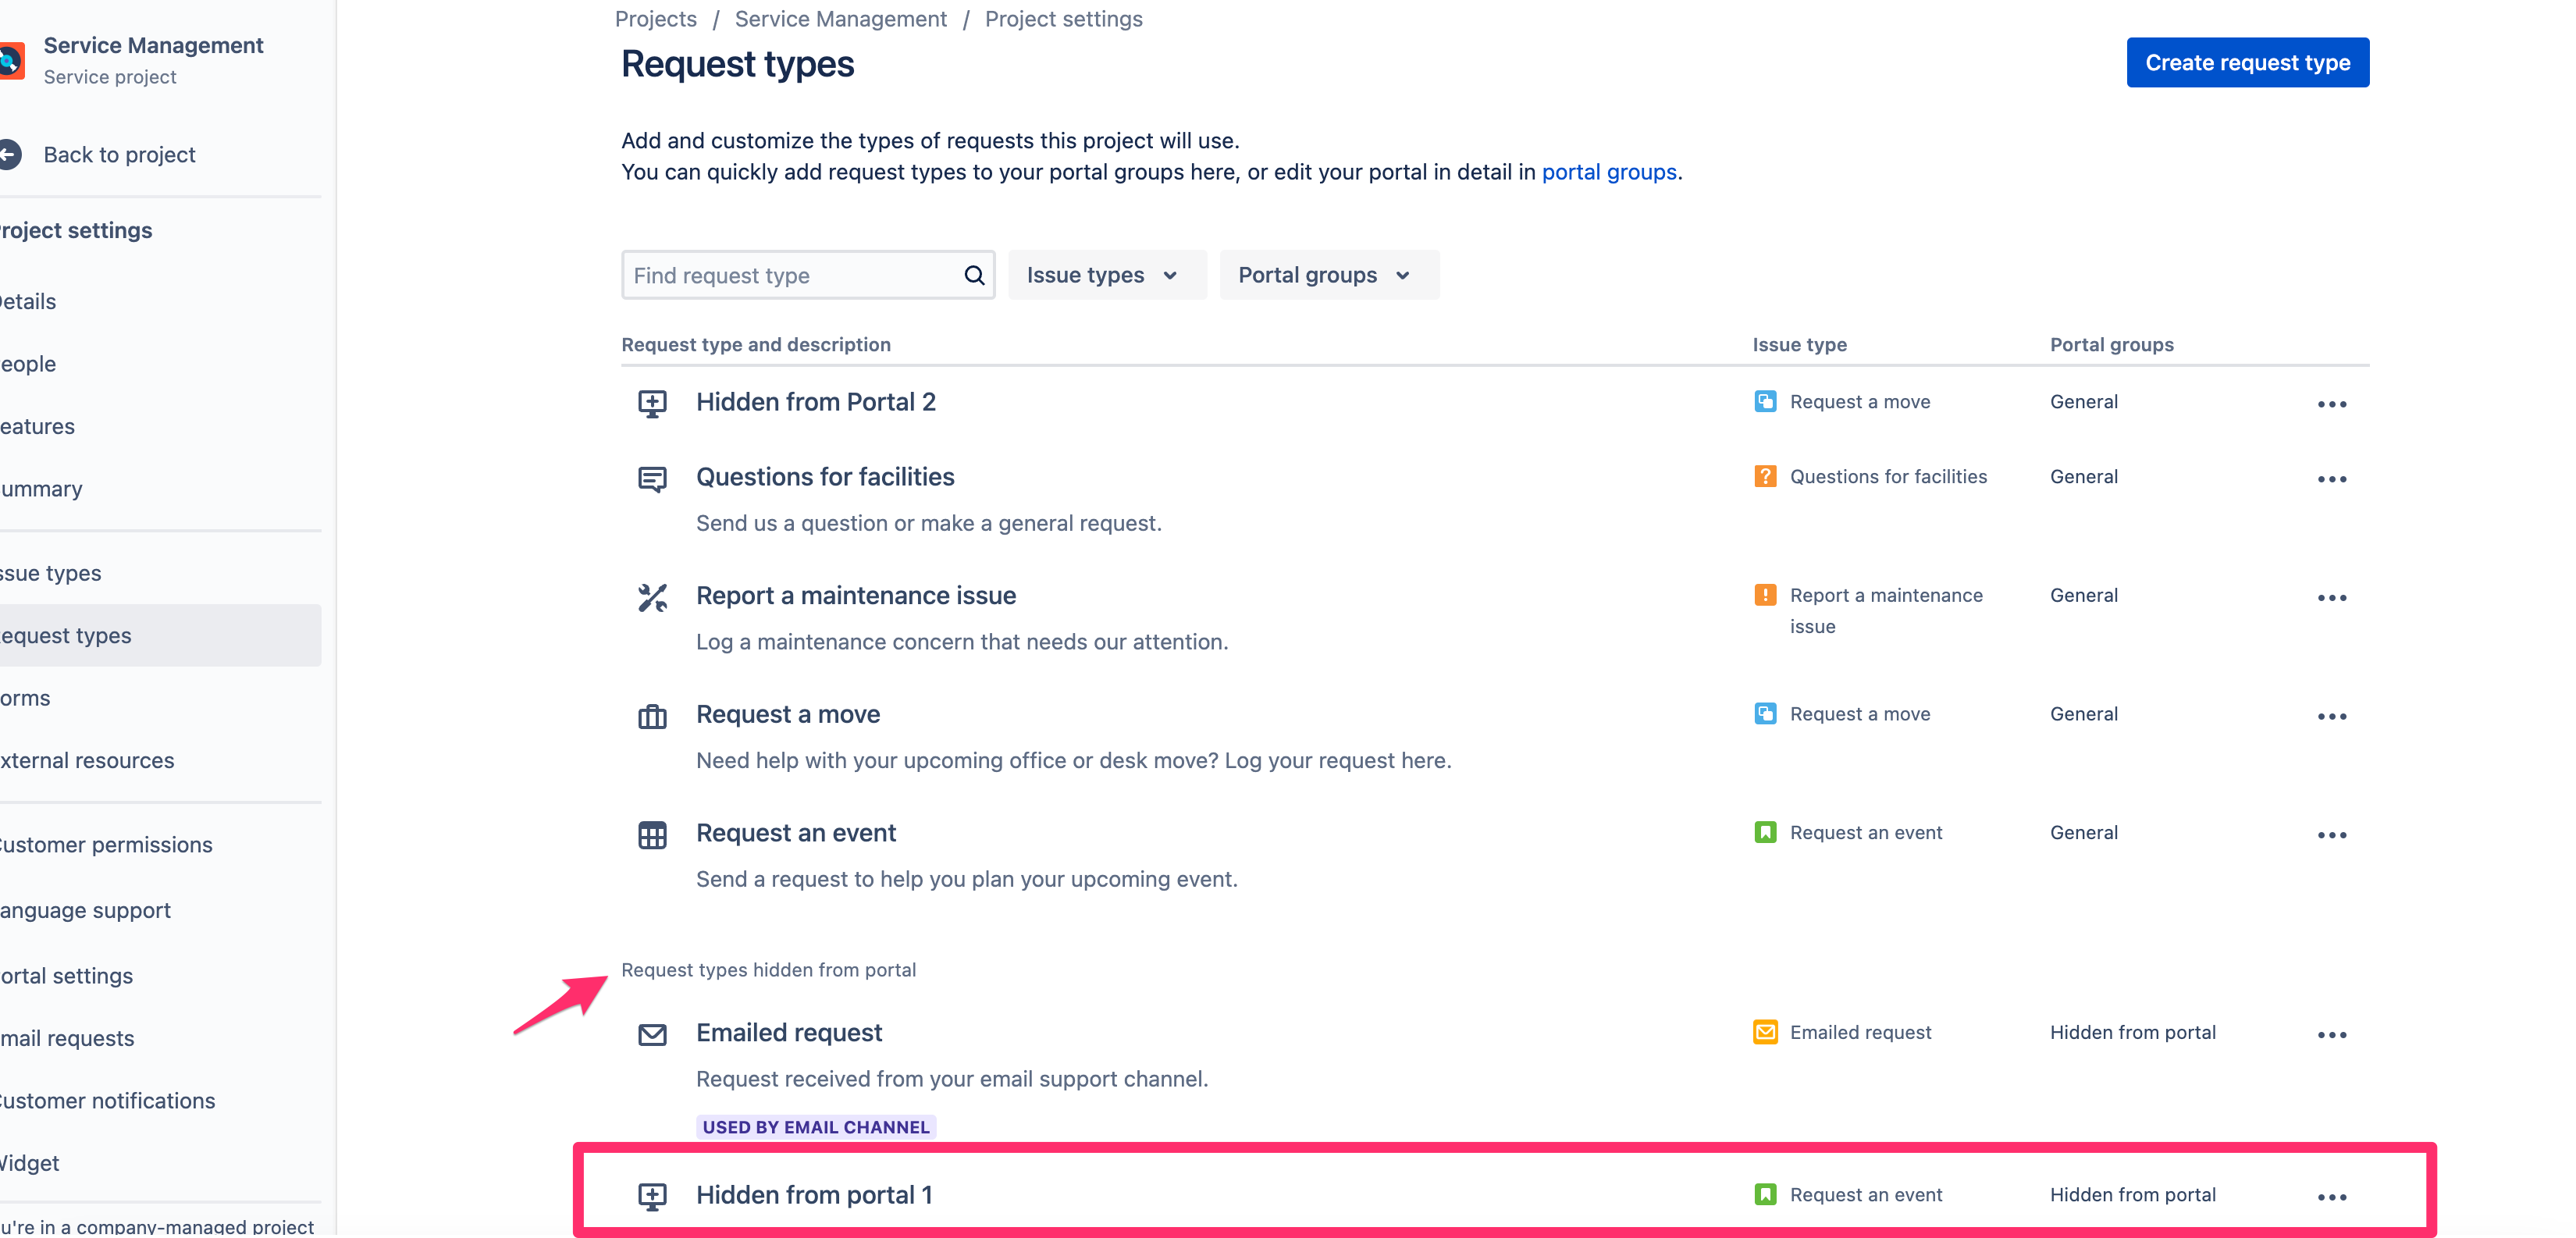
Task: Click the search magnifier icon in the Find field
Action: coord(973,275)
